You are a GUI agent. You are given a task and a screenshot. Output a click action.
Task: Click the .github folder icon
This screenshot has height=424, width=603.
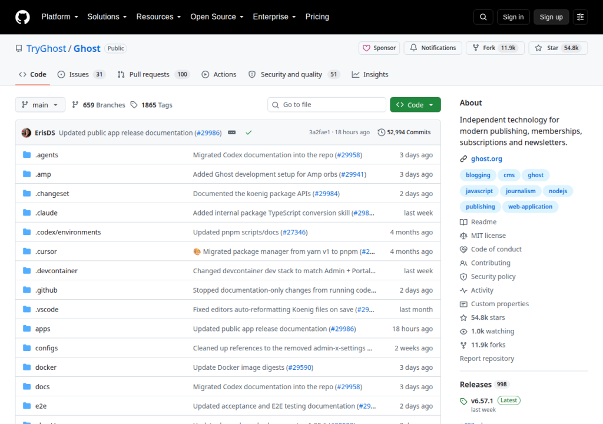point(26,290)
